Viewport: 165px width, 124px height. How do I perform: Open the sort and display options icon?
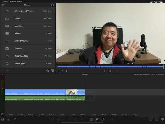pyautogui.click(x=53, y=71)
